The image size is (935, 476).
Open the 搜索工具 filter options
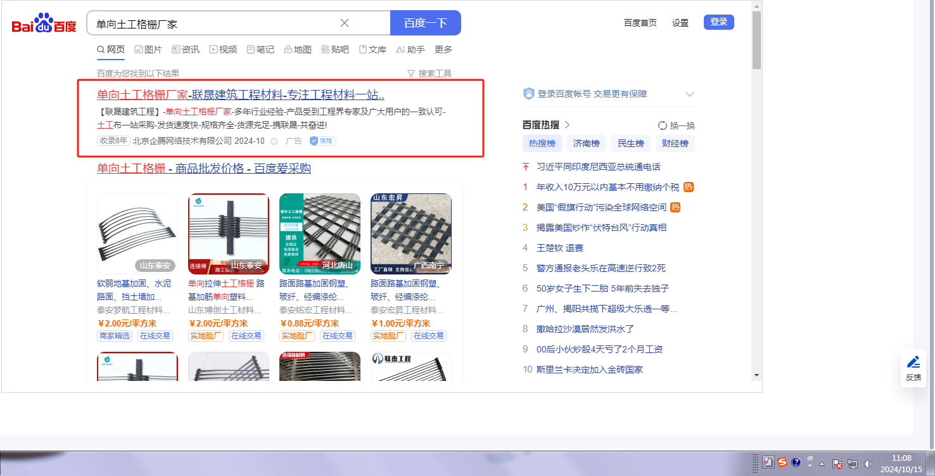point(429,74)
